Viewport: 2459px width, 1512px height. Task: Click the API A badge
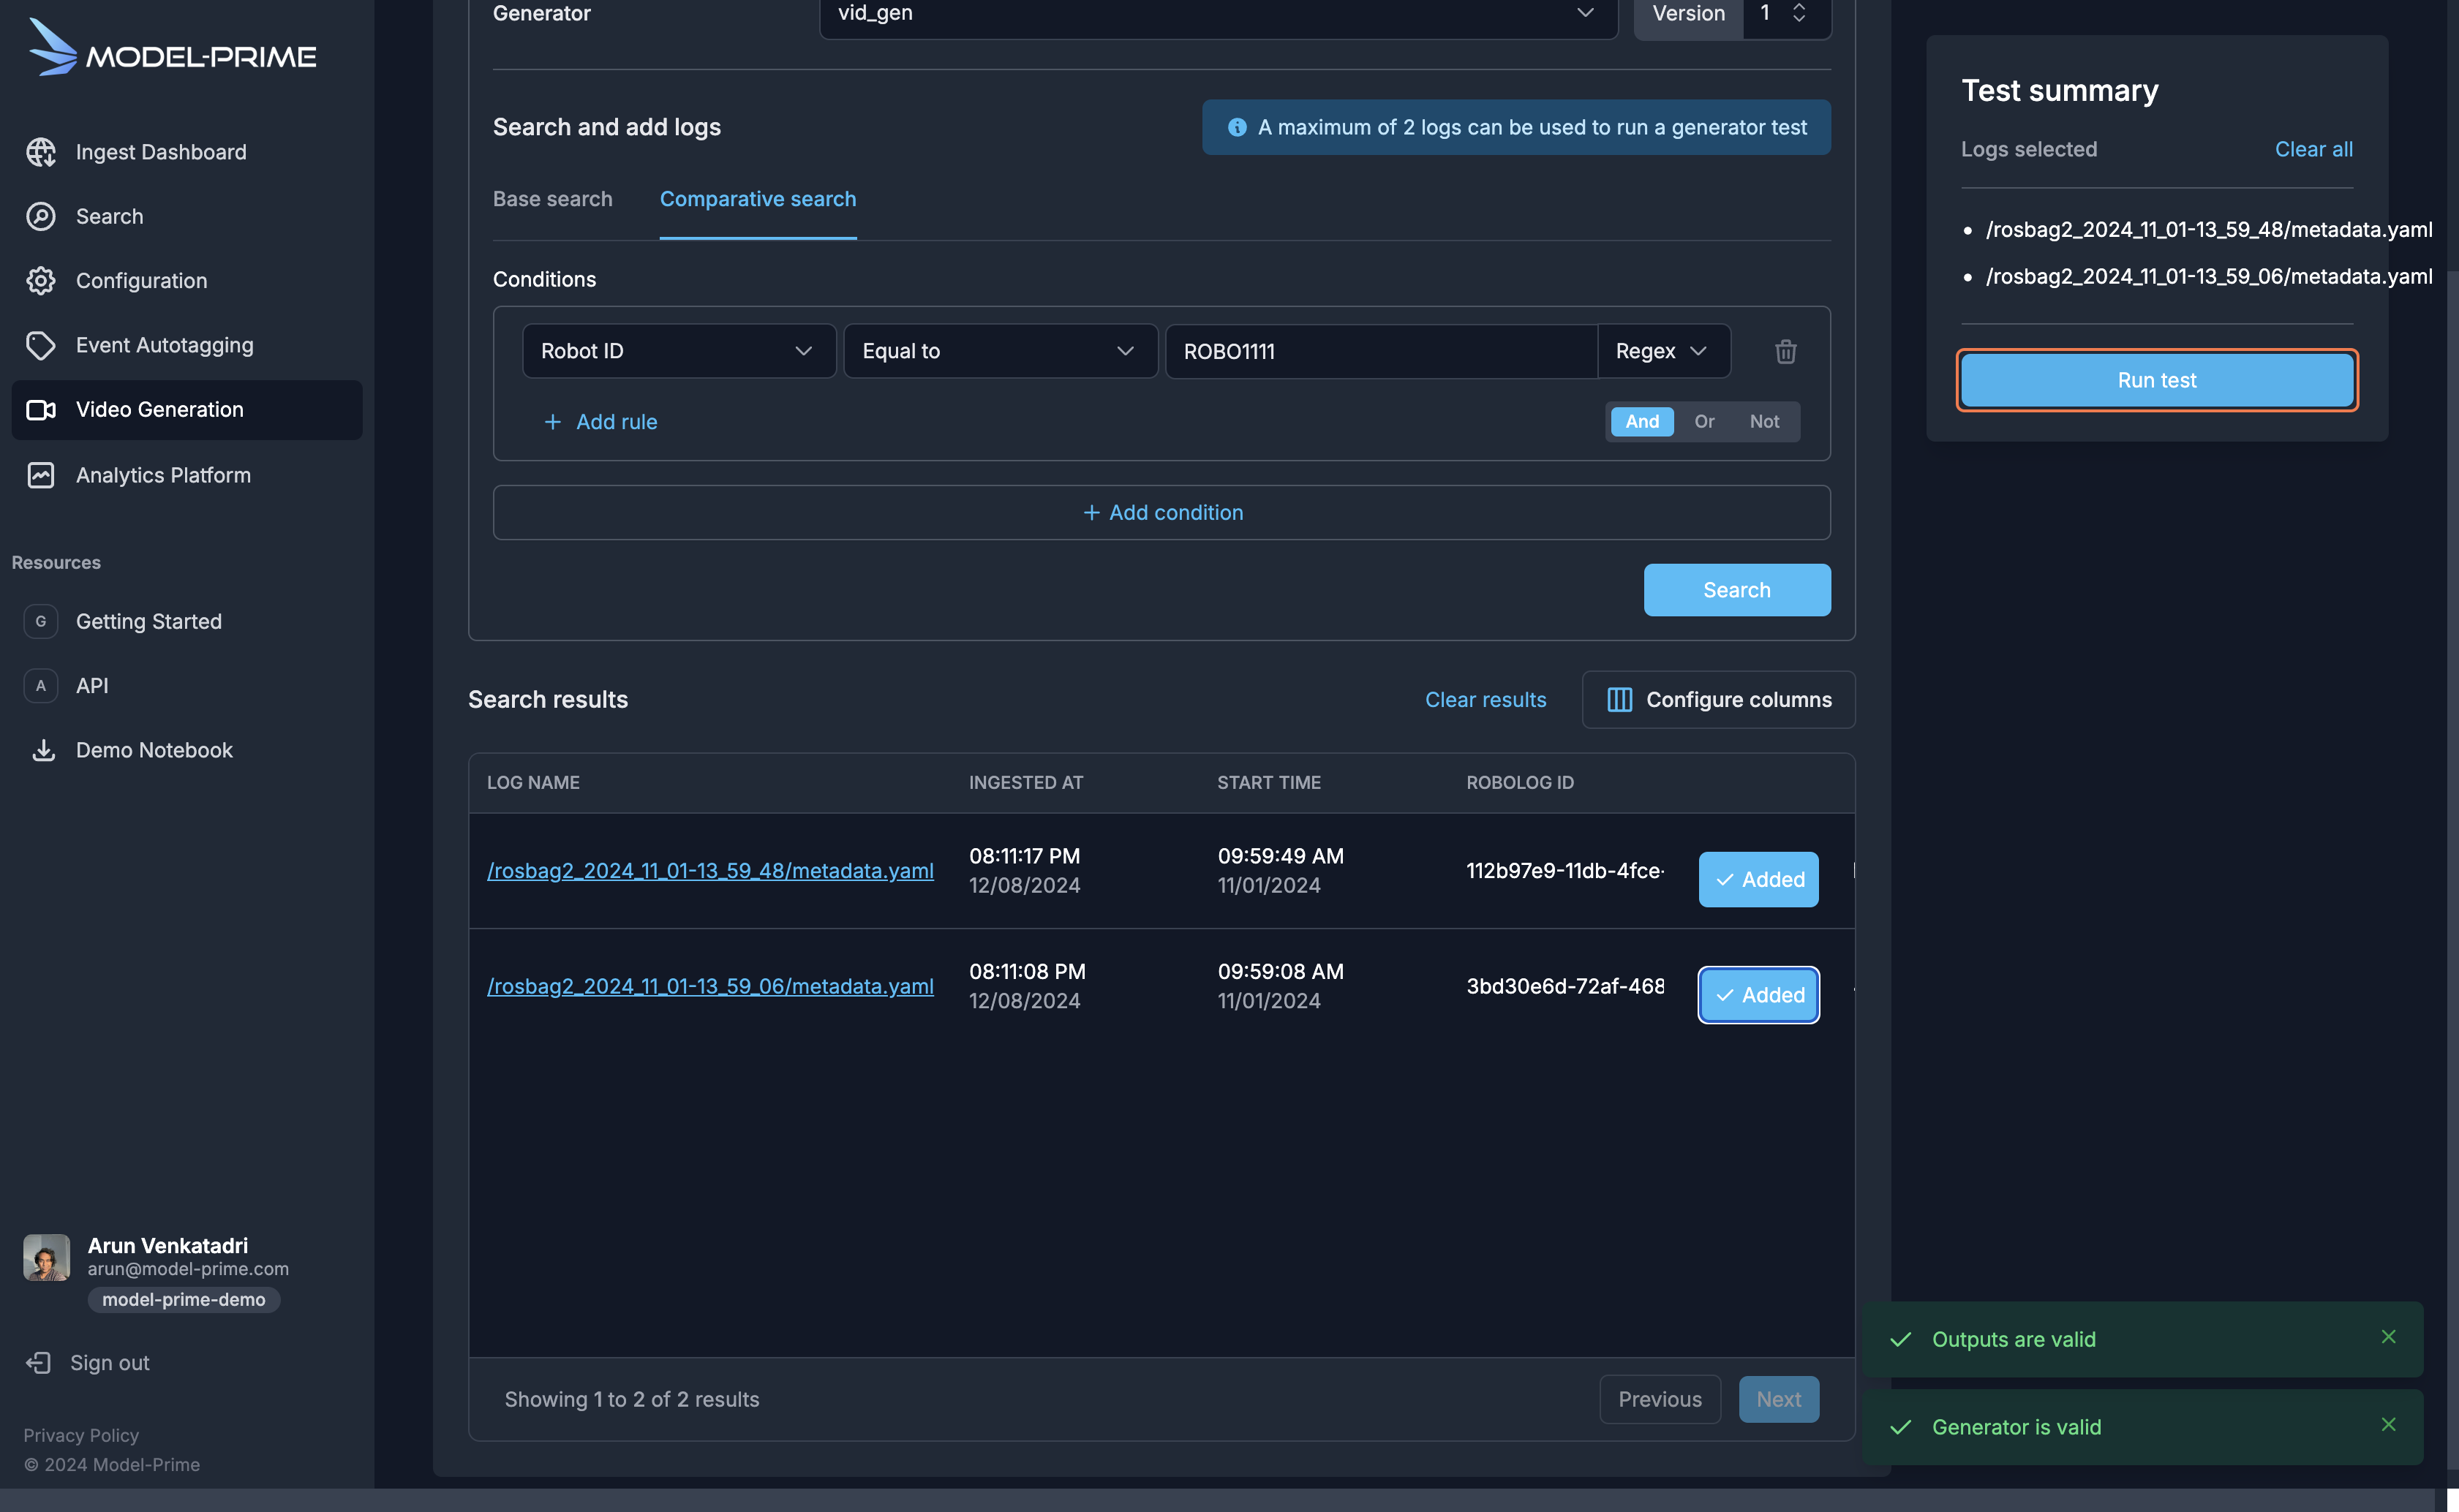(41, 686)
